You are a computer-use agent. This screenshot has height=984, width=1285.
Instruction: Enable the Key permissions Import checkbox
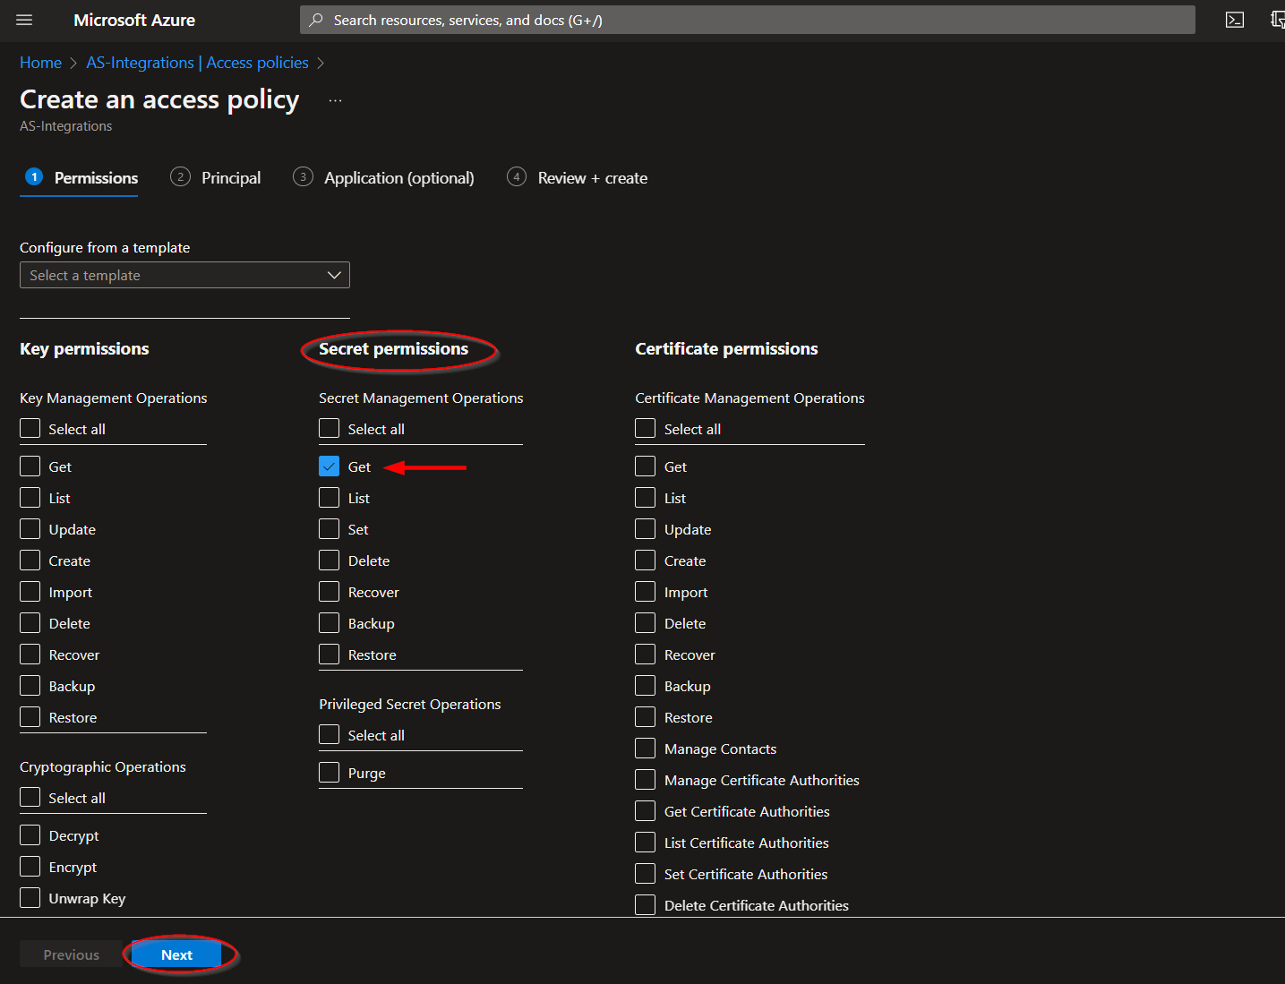(30, 592)
